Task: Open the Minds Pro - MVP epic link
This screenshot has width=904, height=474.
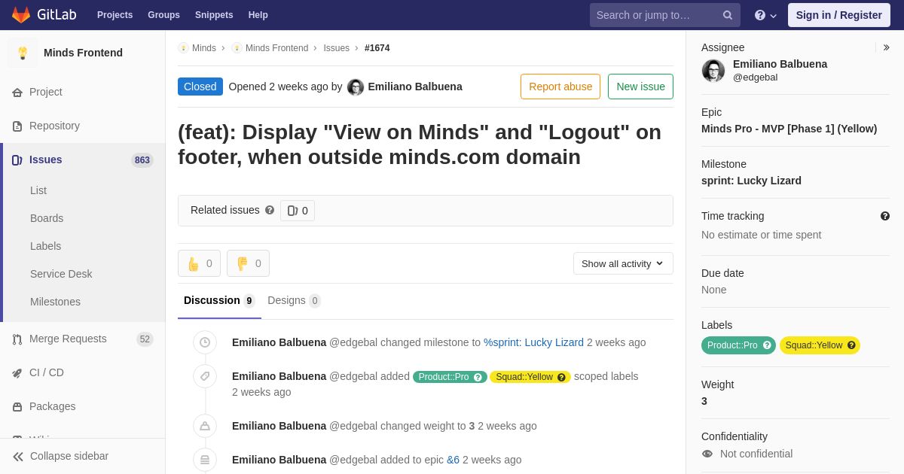Action: point(789,129)
